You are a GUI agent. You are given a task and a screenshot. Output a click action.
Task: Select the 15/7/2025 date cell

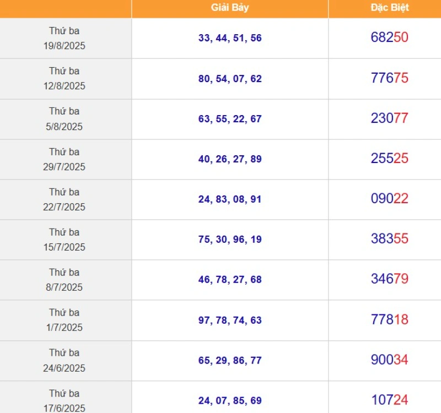coord(64,240)
